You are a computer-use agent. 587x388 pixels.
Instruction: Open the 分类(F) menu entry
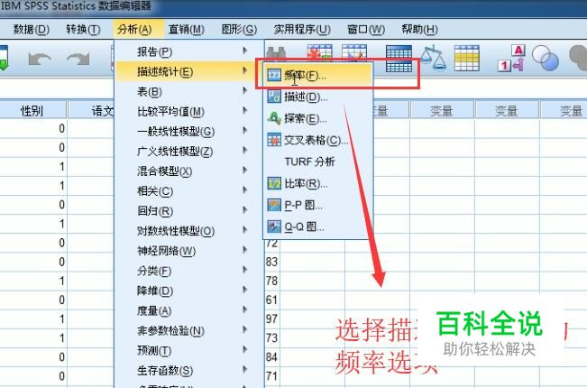[x=188, y=271]
